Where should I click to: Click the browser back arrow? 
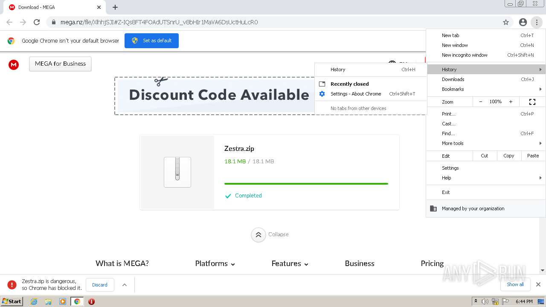click(9, 22)
